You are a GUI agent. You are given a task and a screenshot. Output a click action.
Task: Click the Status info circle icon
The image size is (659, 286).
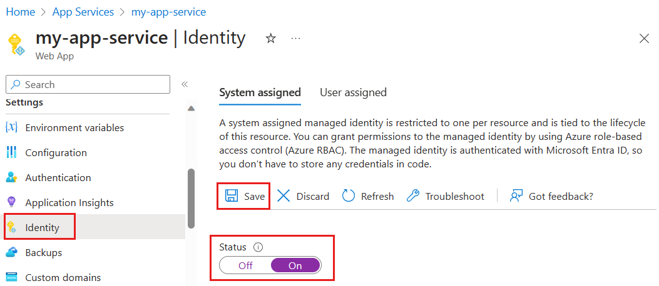[x=258, y=247]
